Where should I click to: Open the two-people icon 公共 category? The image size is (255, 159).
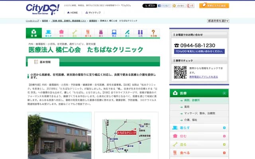140,33
